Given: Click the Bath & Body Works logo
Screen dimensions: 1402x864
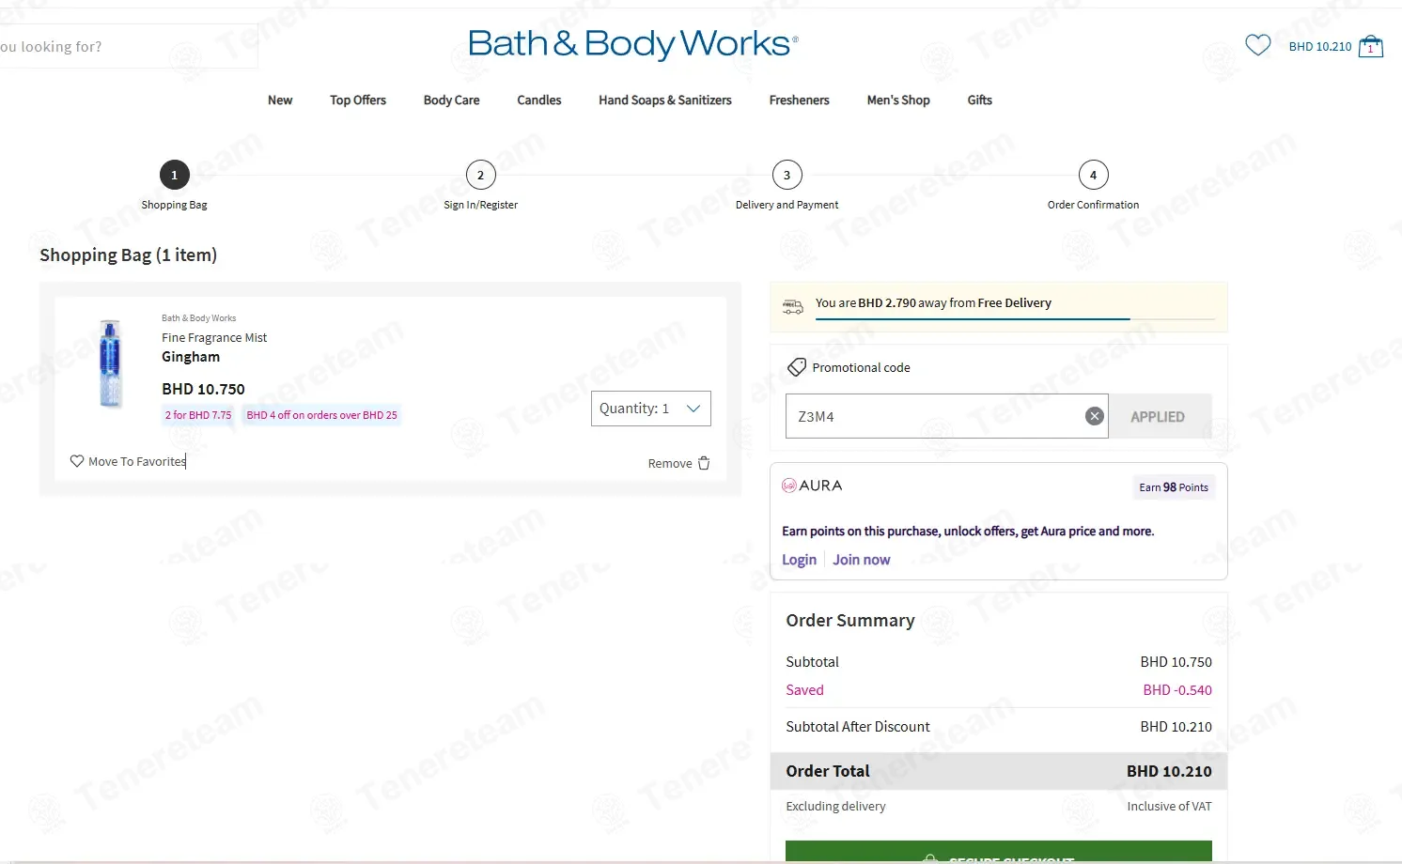Looking at the screenshot, I should (633, 43).
